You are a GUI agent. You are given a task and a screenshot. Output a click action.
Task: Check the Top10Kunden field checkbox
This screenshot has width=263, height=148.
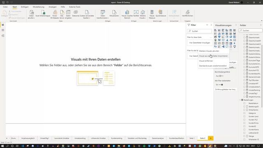[245, 80]
